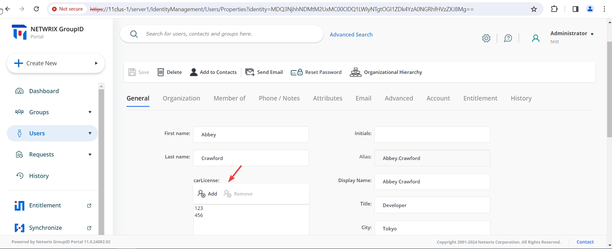Click the First name field

251,134
